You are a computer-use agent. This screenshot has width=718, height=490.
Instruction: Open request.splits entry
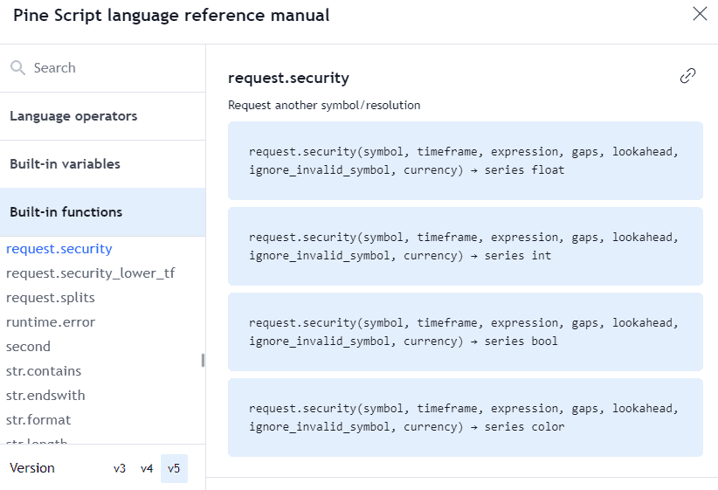click(51, 298)
